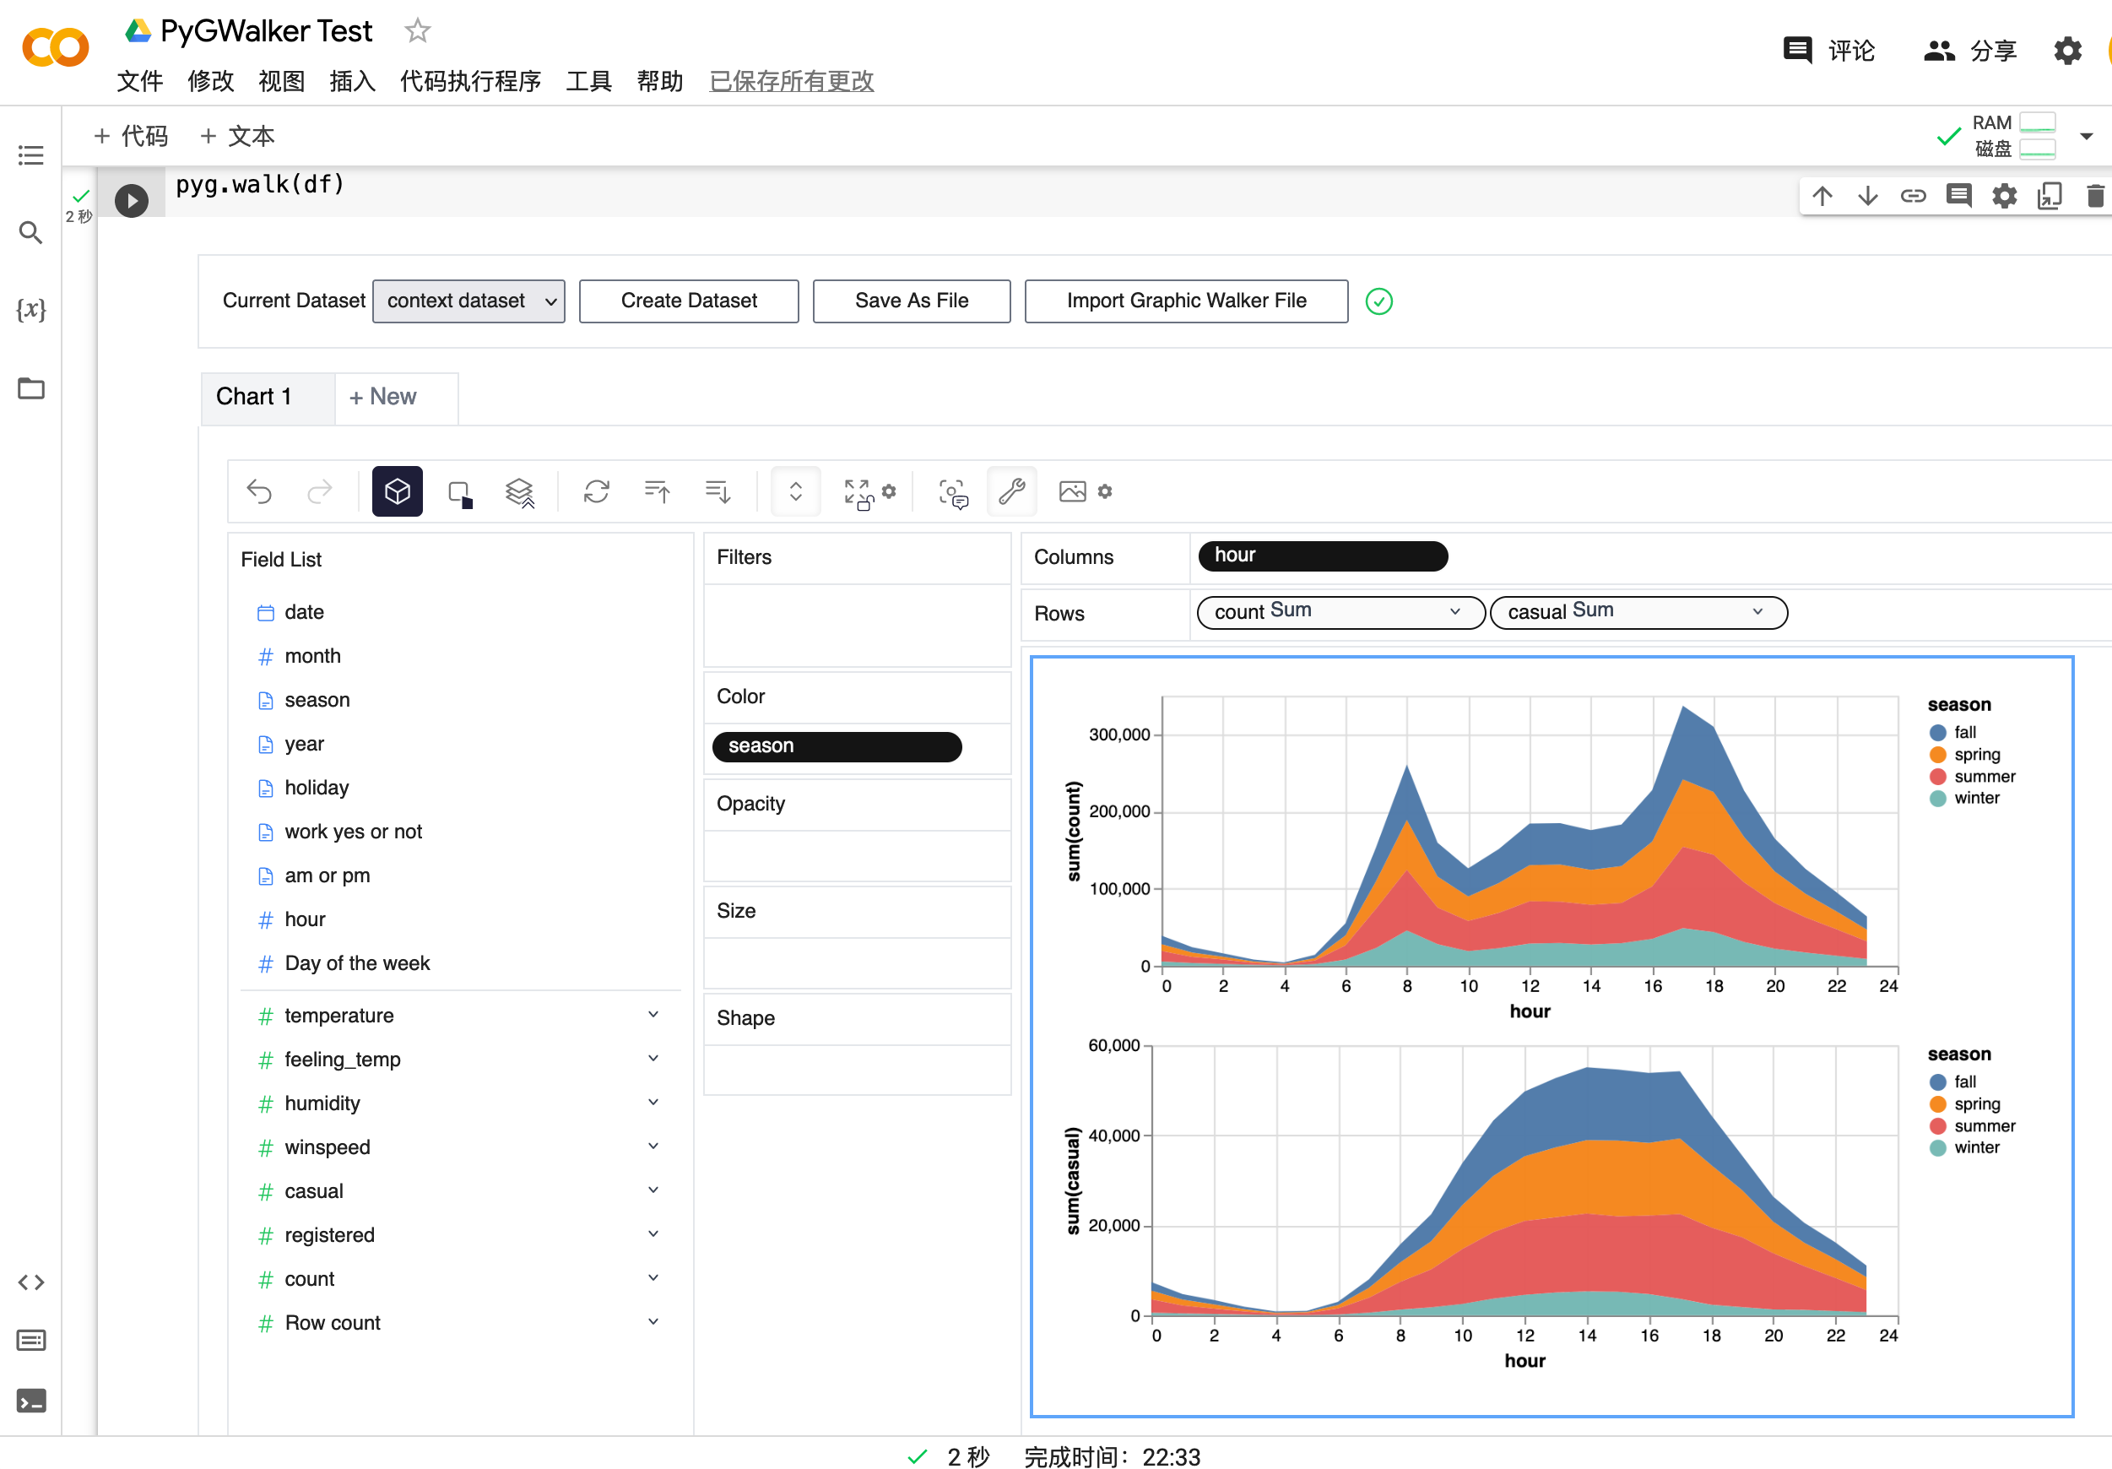Select the season pill in Color
This screenshot has height=1469, width=2112.
coord(837,747)
